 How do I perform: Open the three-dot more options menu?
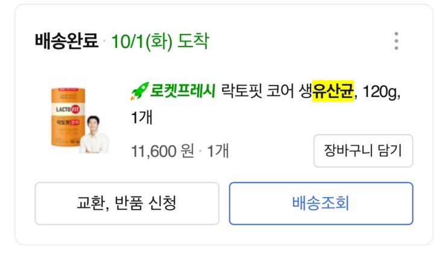pyautogui.click(x=396, y=41)
